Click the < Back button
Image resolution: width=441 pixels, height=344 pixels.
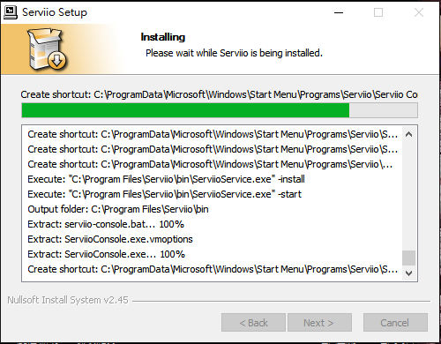[x=253, y=323]
